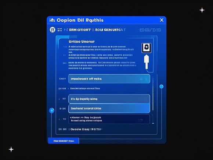Click the sparkle star in top-right corner
Screen dimensions: 213x160
tap(202, 10)
